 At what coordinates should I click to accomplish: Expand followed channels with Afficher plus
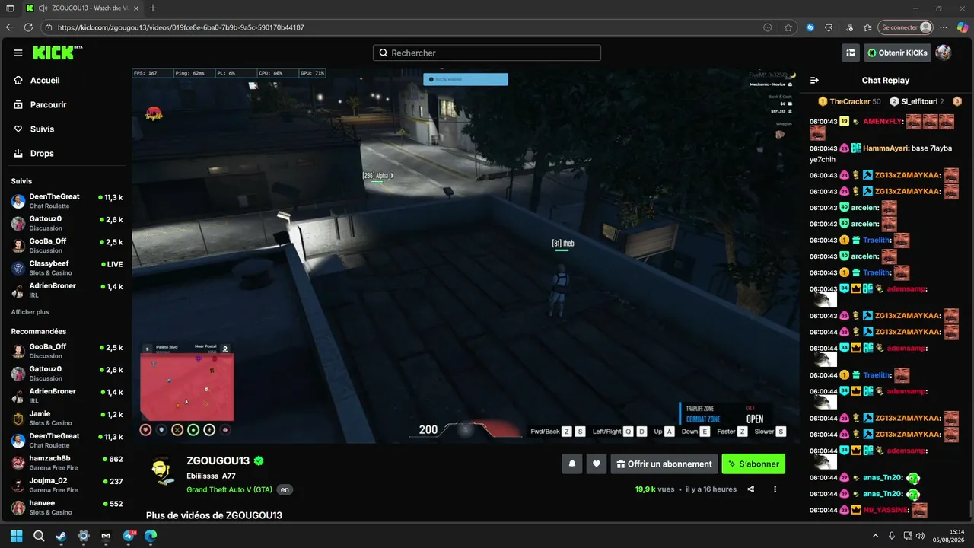(30, 312)
